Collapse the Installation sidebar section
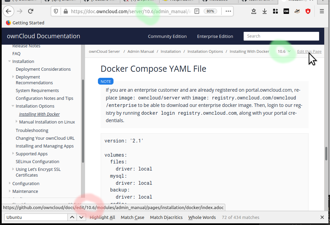Screen dimensions: 330x225 point(9,61)
